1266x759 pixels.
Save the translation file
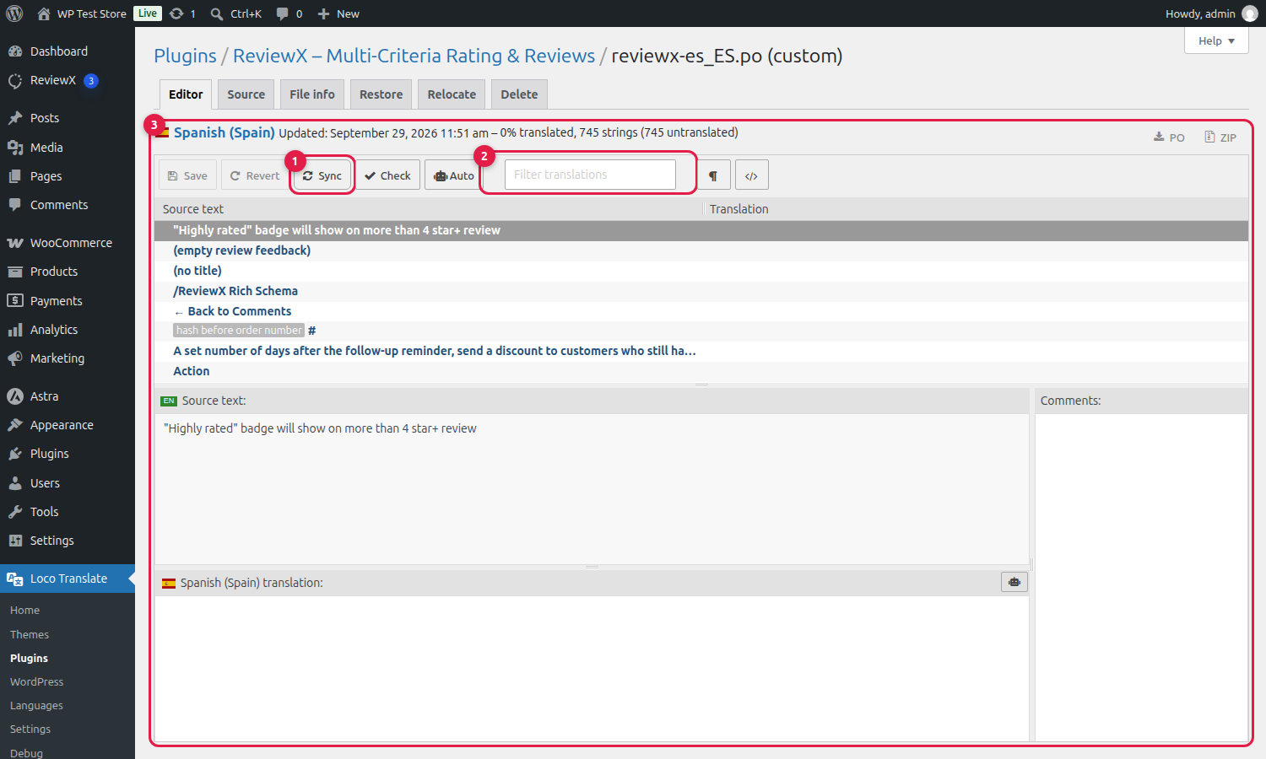[187, 175]
